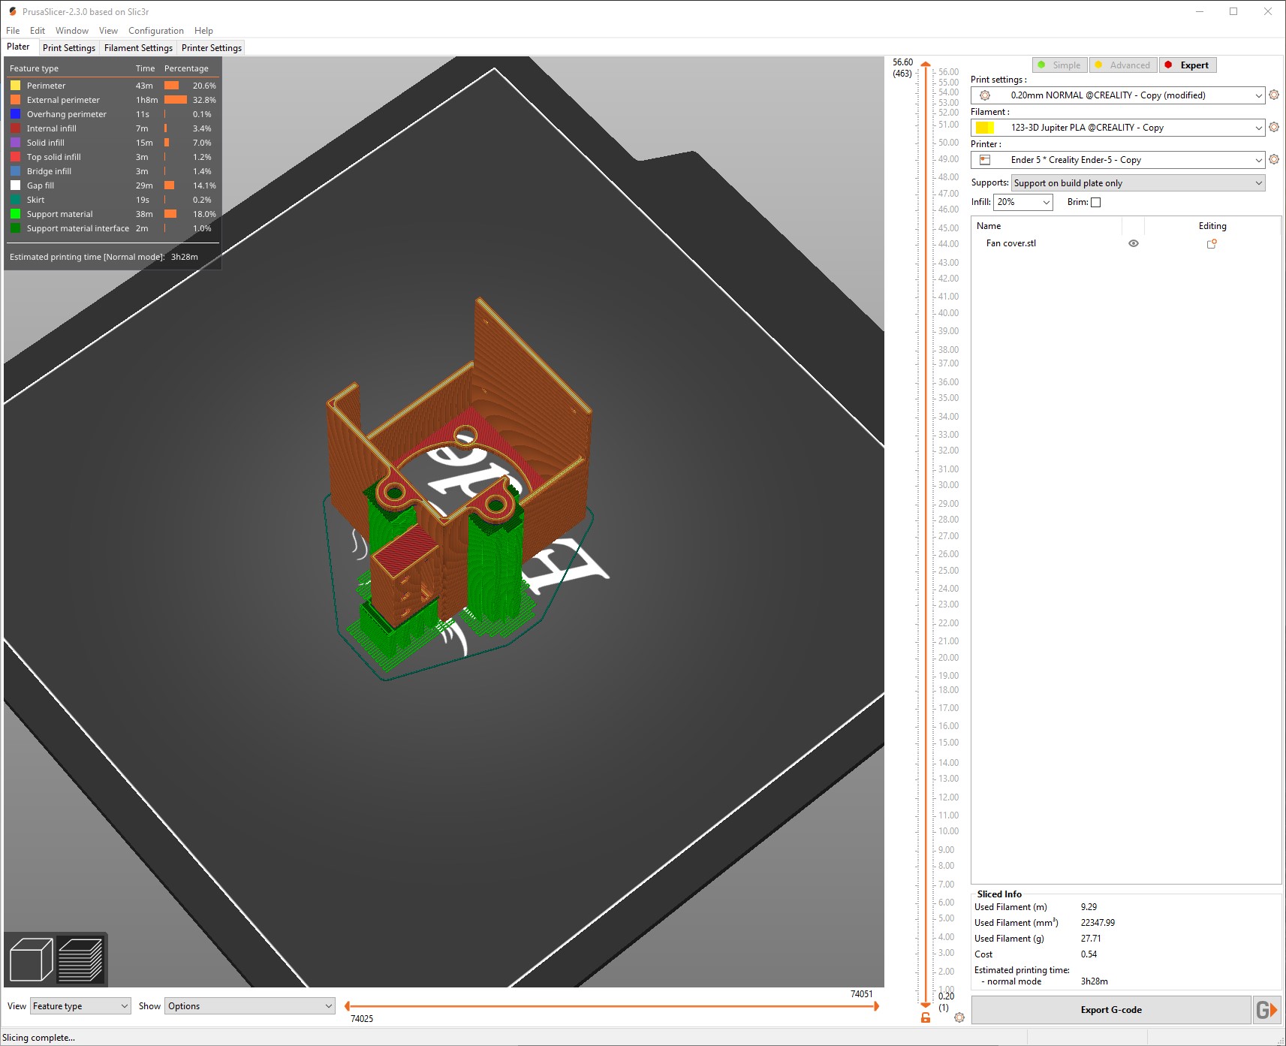The height and width of the screenshot is (1046, 1286).
Task: Open the File menu
Action: click(x=13, y=31)
